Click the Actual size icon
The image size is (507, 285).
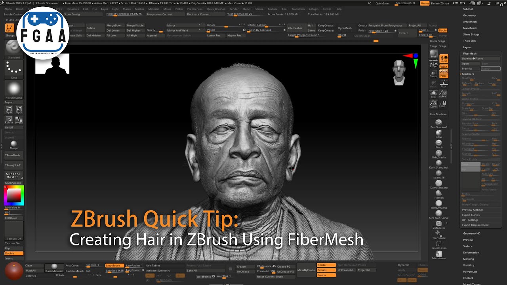(x=443, y=94)
